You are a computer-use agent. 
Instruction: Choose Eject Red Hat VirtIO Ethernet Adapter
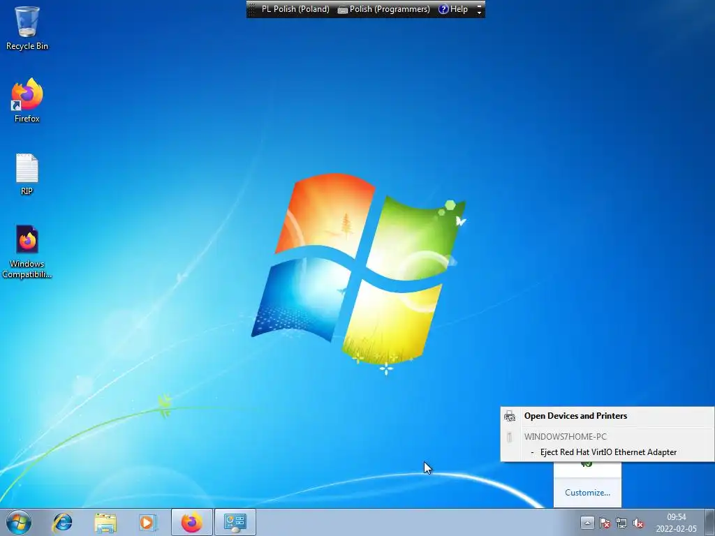608,452
